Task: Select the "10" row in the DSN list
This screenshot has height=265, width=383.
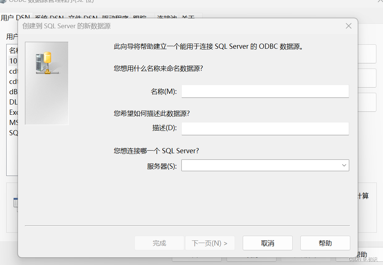Action: coord(13,61)
